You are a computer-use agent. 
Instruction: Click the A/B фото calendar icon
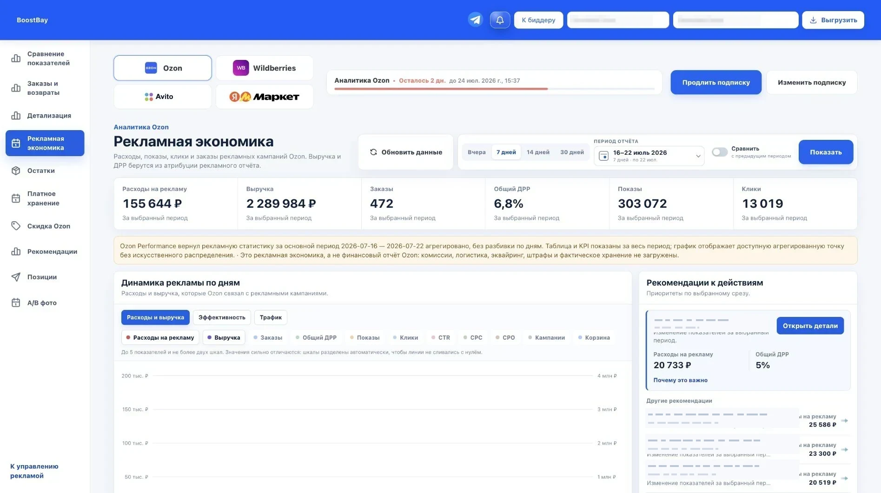click(x=16, y=302)
